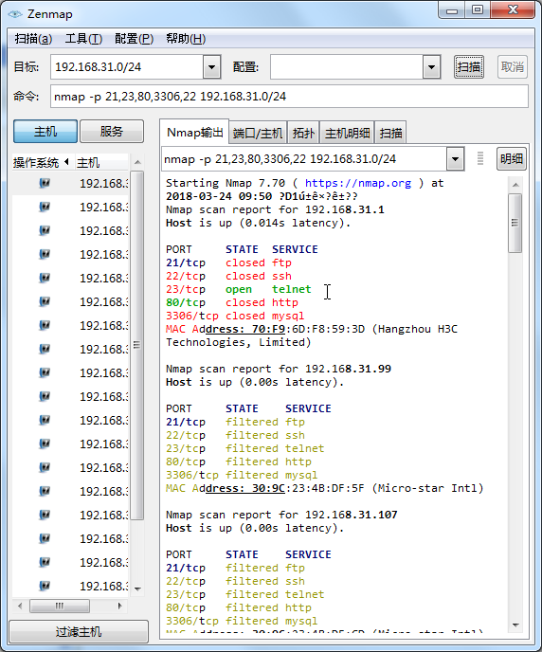Click the sort arrow in the 操作系统 header
This screenshot has height=652, width=542.
coord(67,162)
